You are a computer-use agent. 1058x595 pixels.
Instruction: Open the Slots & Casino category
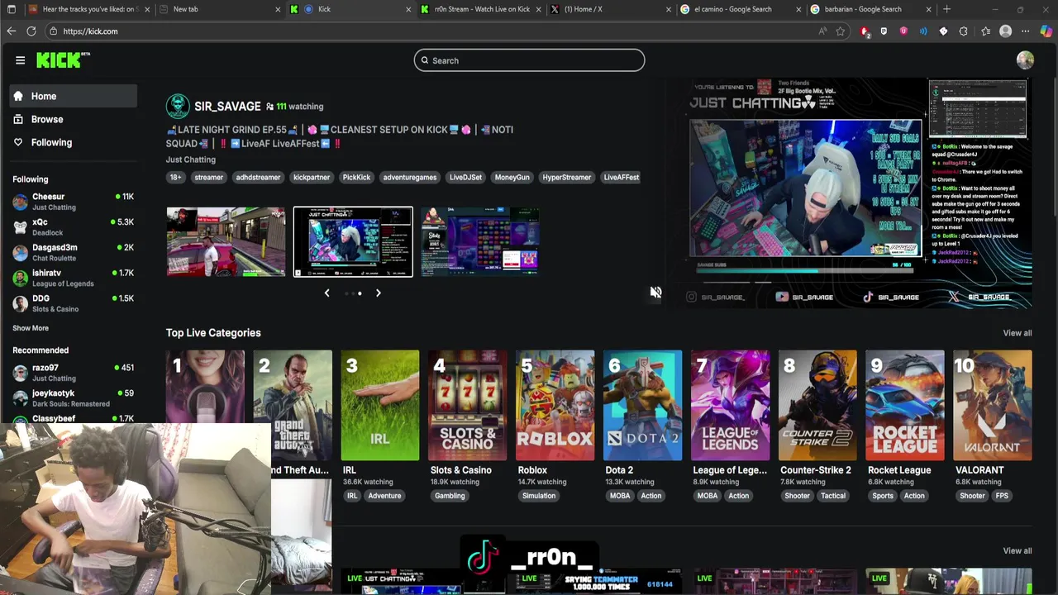468,405
